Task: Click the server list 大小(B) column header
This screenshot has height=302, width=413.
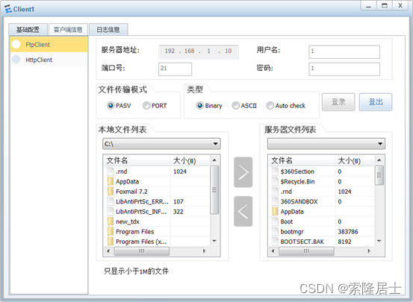Action: [355, 160]
